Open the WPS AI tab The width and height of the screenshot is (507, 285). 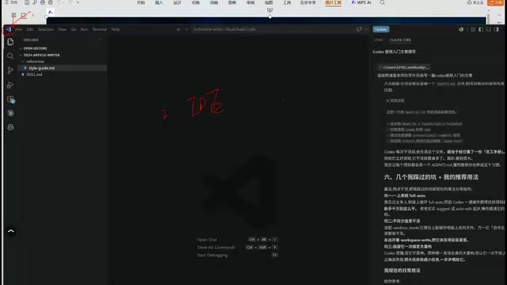click(361, 2)
